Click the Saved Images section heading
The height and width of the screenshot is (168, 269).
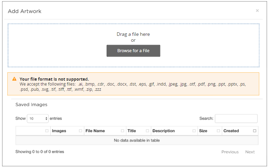(31, 104)
